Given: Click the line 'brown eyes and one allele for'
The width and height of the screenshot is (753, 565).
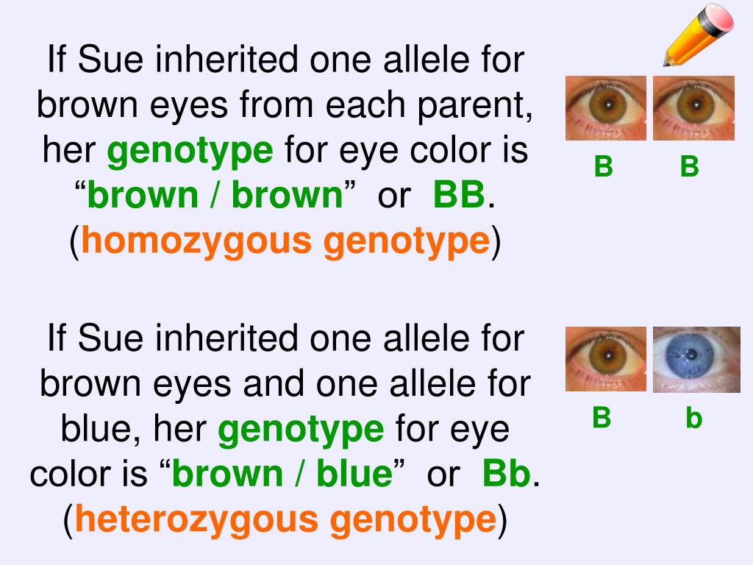Looking at the screenshot, I should (285, 384).
